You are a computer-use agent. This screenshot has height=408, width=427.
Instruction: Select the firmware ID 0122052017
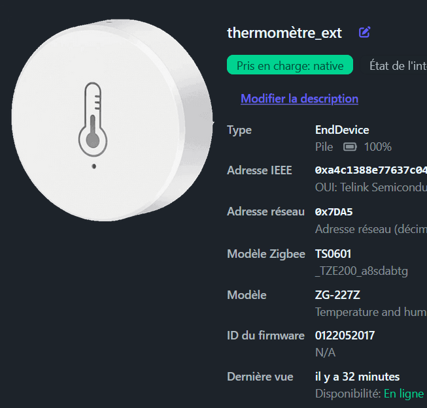(345, 336)
